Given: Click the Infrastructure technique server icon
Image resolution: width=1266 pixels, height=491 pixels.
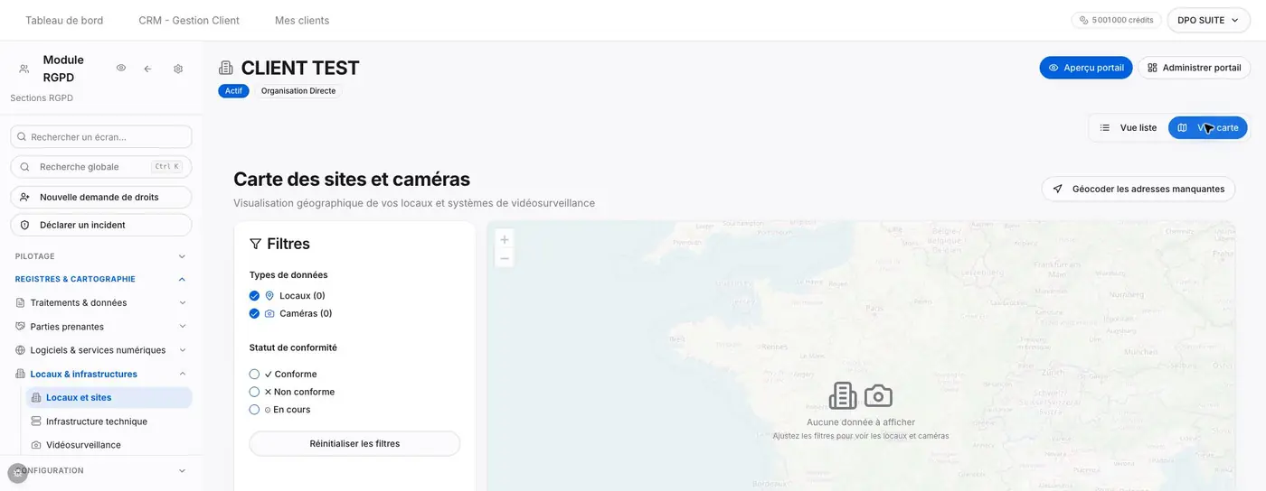Looking at the screenshot, I should click(x=36, y=422).
